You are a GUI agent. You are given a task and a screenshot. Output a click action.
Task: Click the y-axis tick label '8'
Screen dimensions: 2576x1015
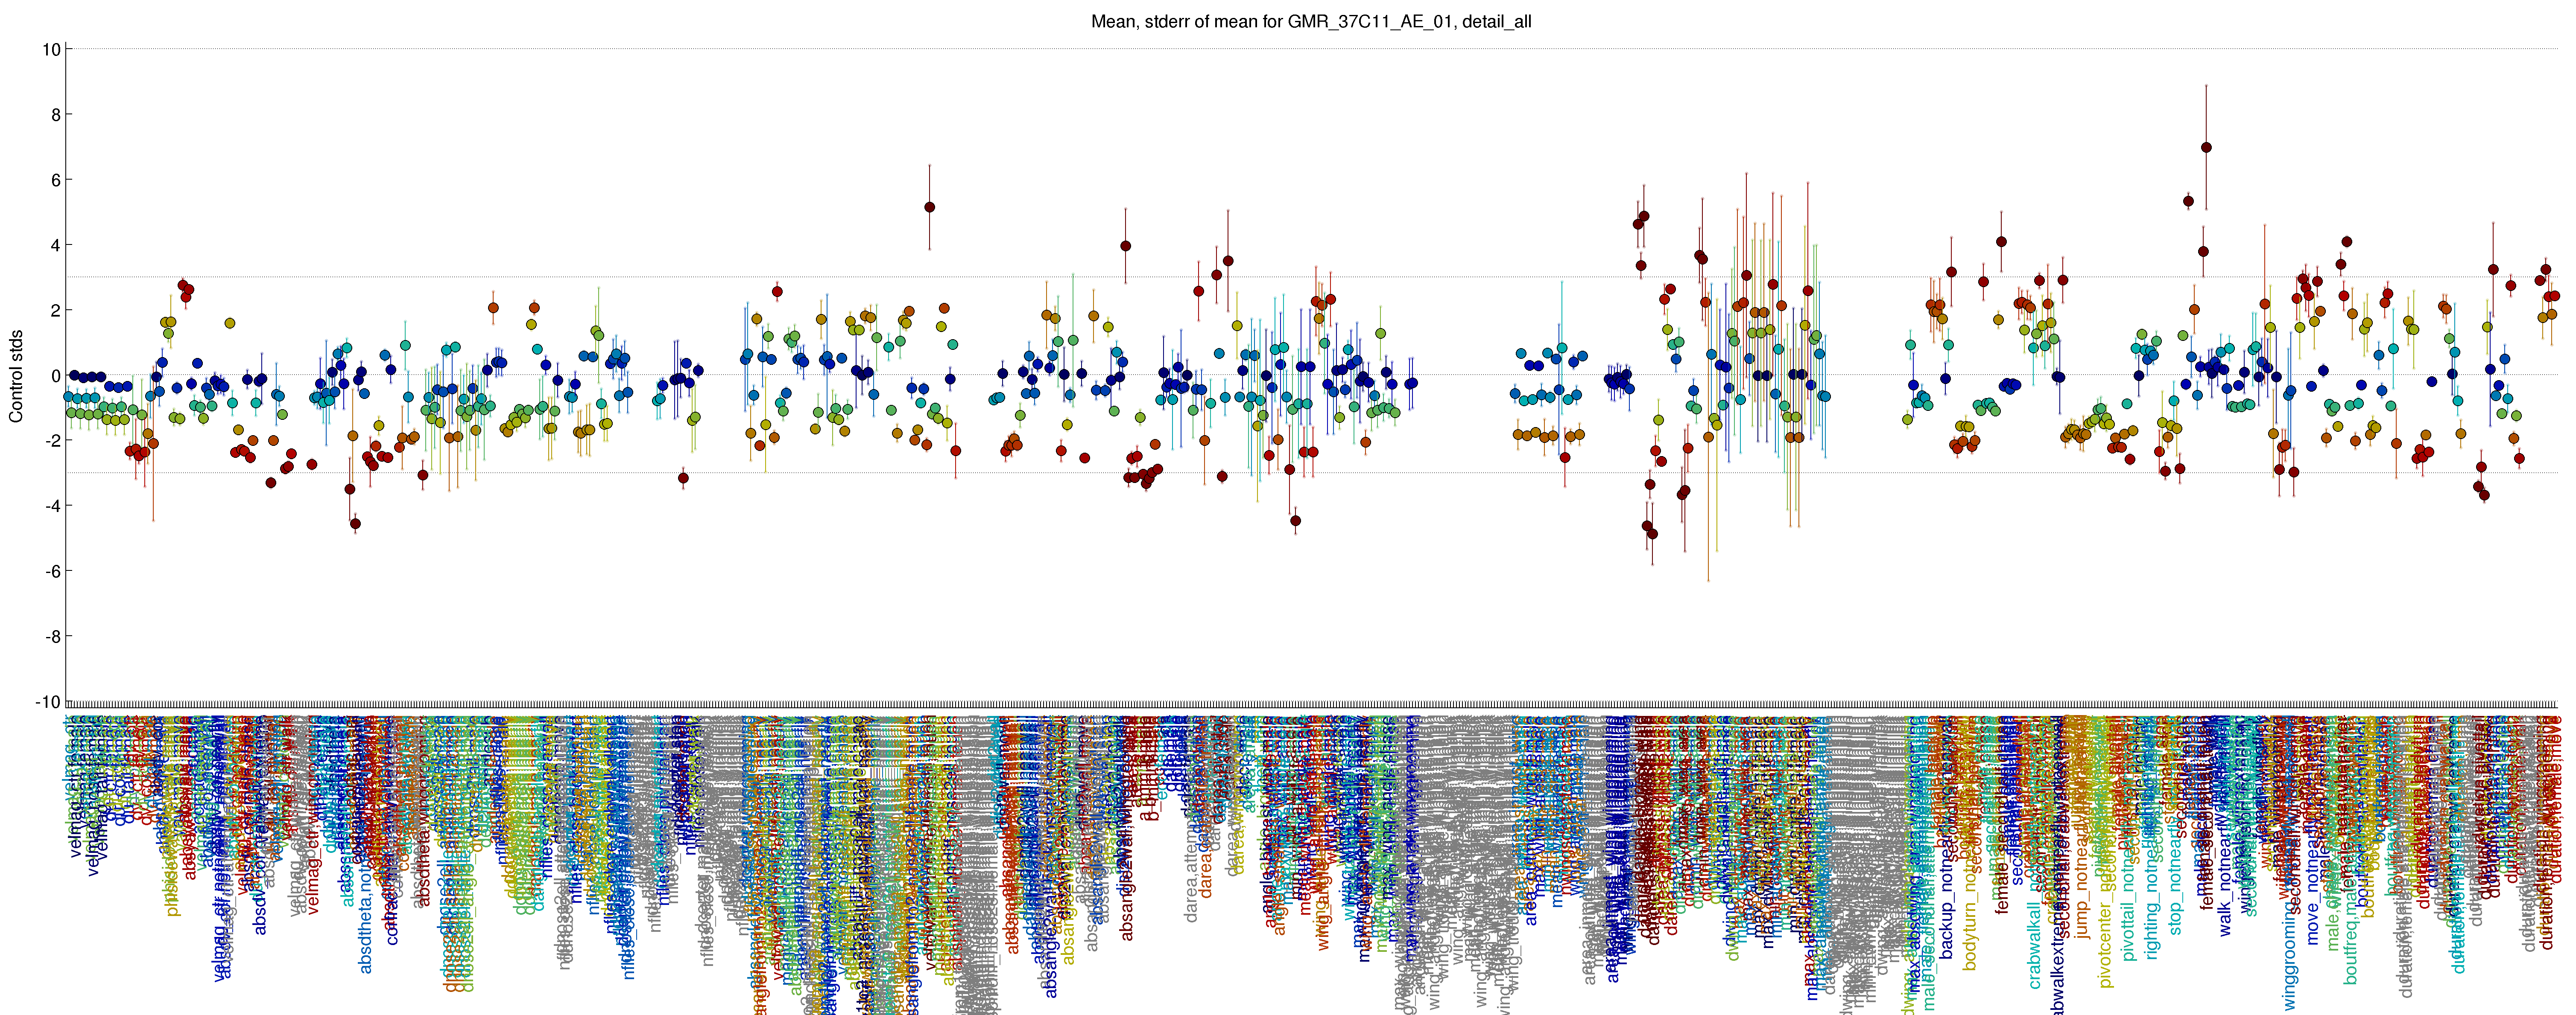56,115
